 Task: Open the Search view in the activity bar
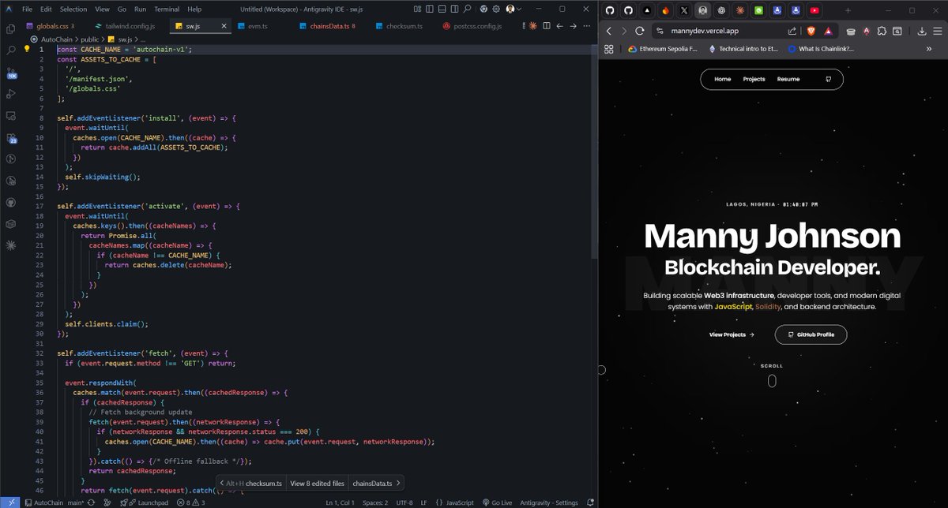click(11, 50)
